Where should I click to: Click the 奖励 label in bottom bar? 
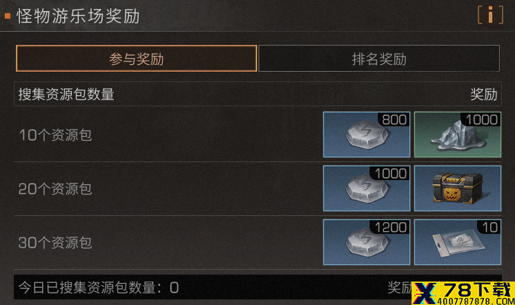coord(400,288)
